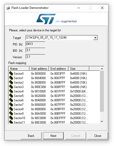The width and height of the screenshot is (114, 146).
Task: Select the Sector4 row name
Action: coord(19,91)
